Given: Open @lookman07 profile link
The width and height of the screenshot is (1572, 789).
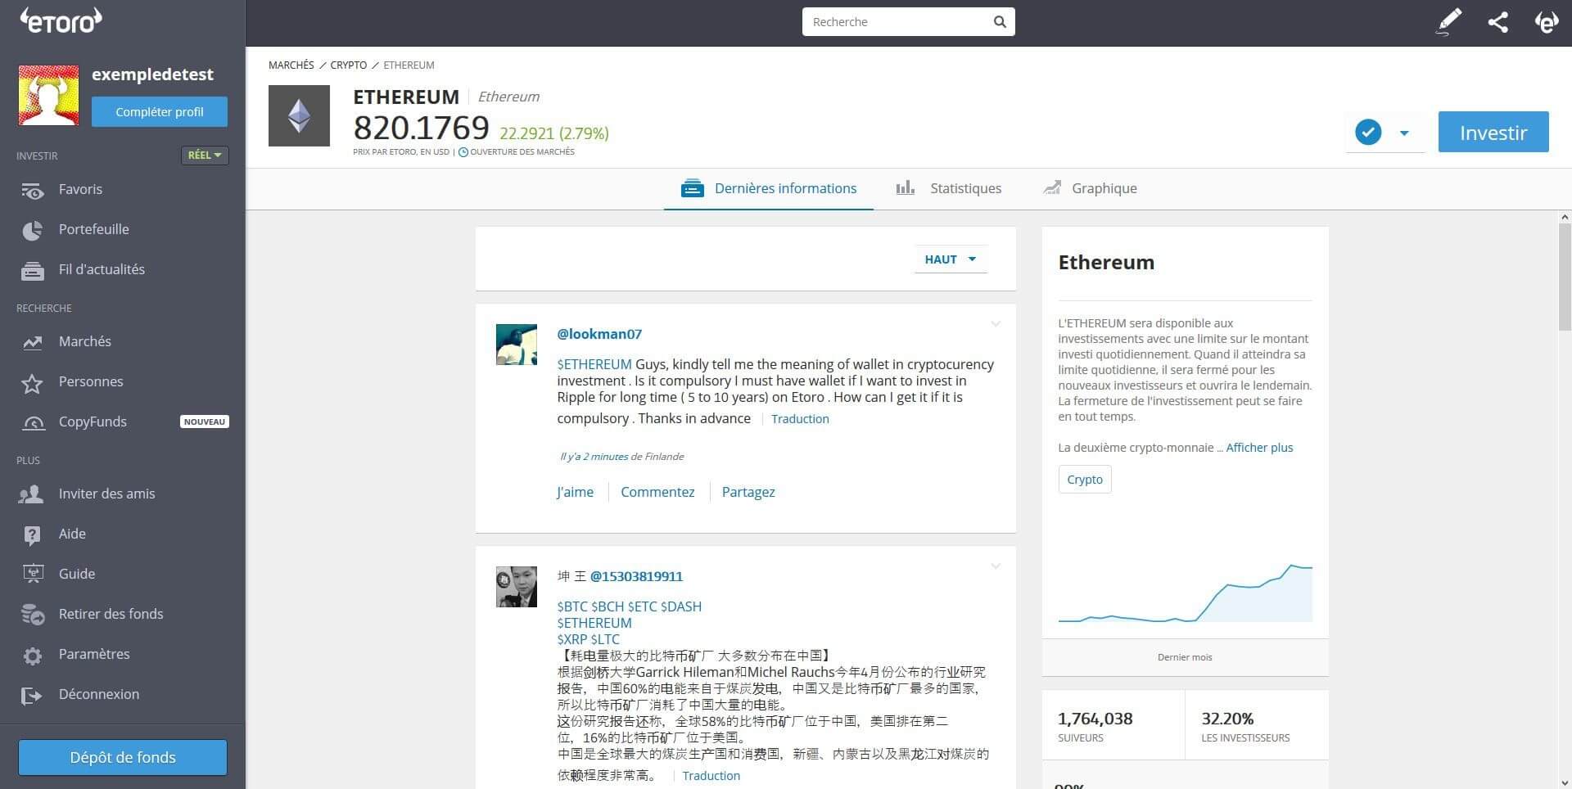Looking at the screenshot, I should tap(599, 334).
